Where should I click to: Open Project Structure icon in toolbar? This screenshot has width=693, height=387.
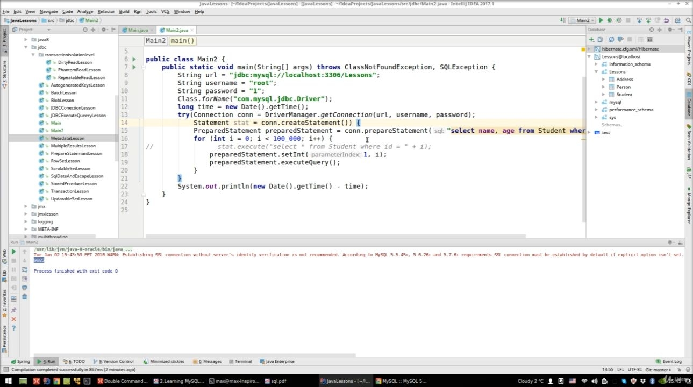point(677,20)
